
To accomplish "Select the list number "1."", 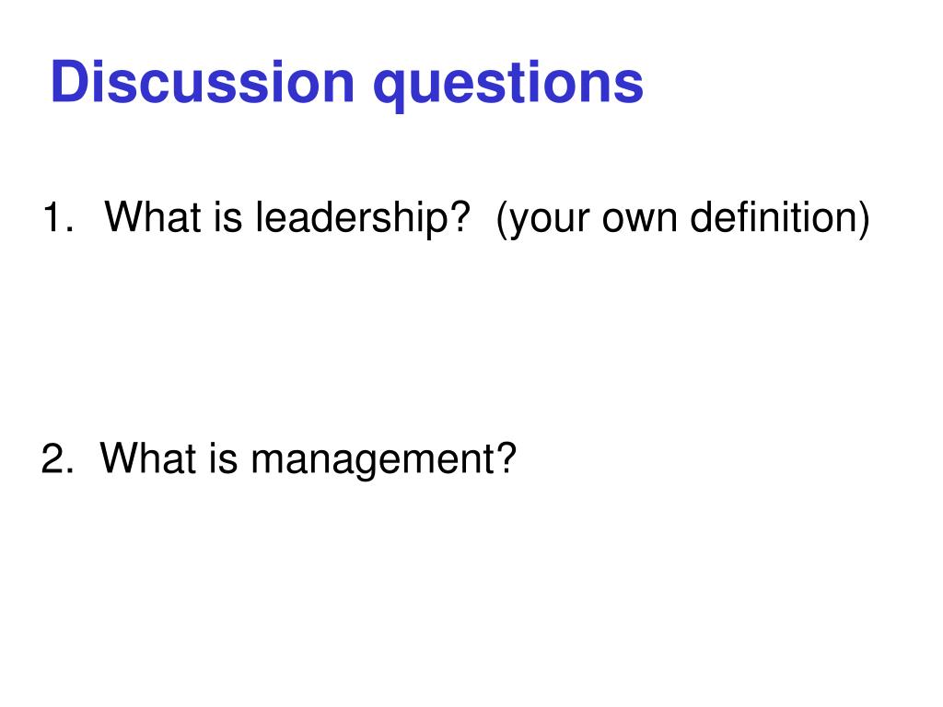I will 58,217.
